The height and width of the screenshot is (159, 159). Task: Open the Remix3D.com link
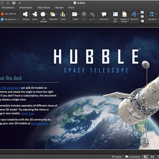[39, 123]
